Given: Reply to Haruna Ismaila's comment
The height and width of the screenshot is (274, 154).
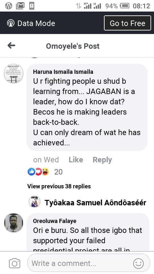Looking at the screenshot, I should pos(102,160).
